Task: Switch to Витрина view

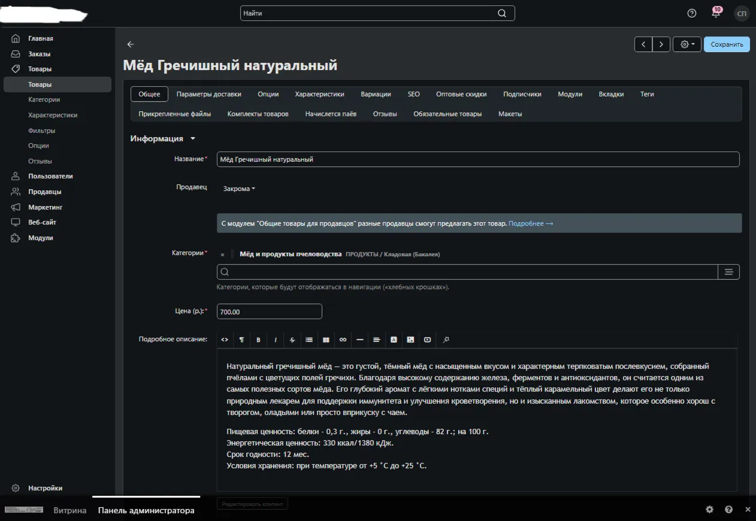Action: tap(70, 510)
